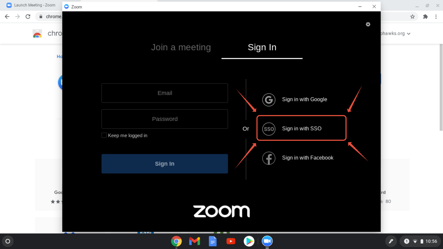Open Gmail from the shelf
Screen dimensions: 443x249
coord(195,241)
